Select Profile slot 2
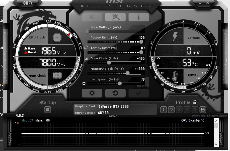230x151 pixels. 171,110
